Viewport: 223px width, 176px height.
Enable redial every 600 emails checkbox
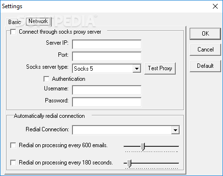pyautogui.click(x=13, y=145)
